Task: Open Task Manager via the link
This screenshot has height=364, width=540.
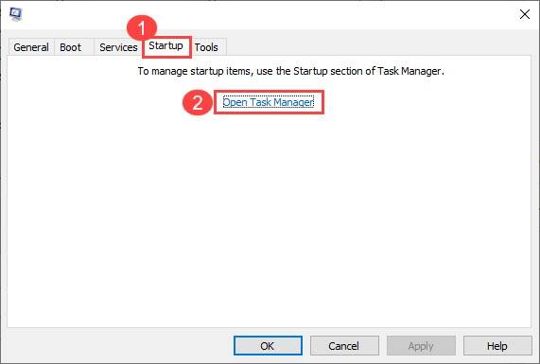Action: tap(269, 102)
